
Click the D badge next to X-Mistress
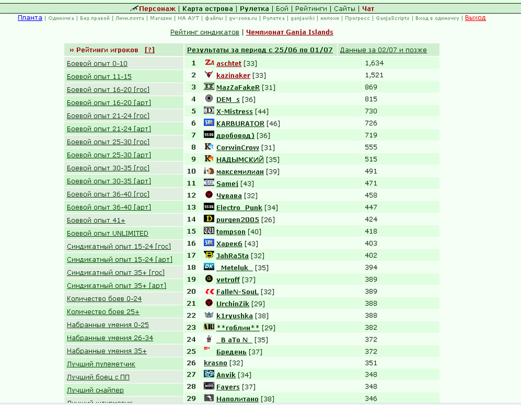pos(209,110)
